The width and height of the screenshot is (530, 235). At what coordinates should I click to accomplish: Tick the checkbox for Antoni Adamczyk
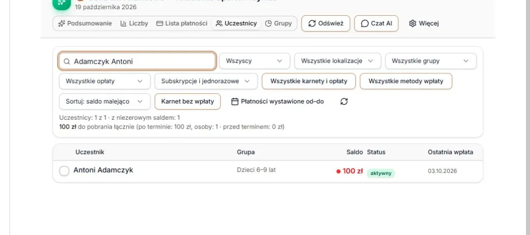point(64,171)
